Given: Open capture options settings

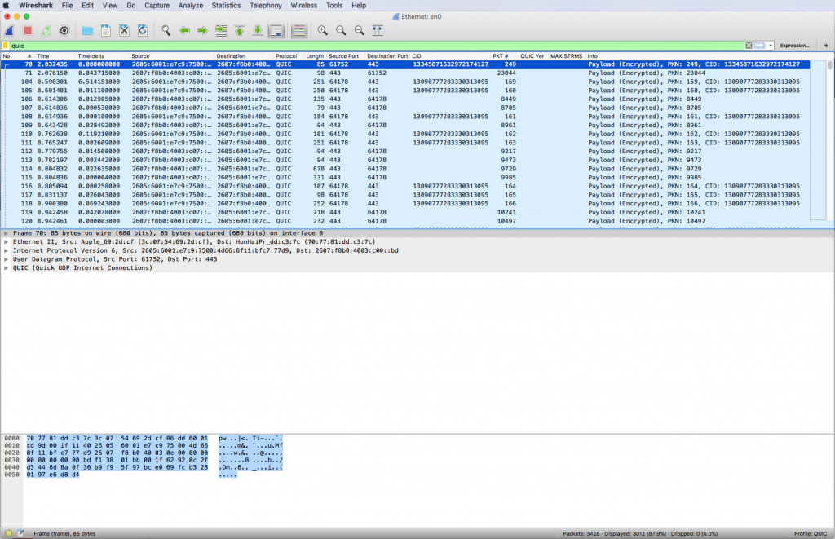Looking at the screenshot, I should 65,30.
